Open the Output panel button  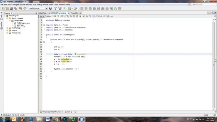[7, 115]
